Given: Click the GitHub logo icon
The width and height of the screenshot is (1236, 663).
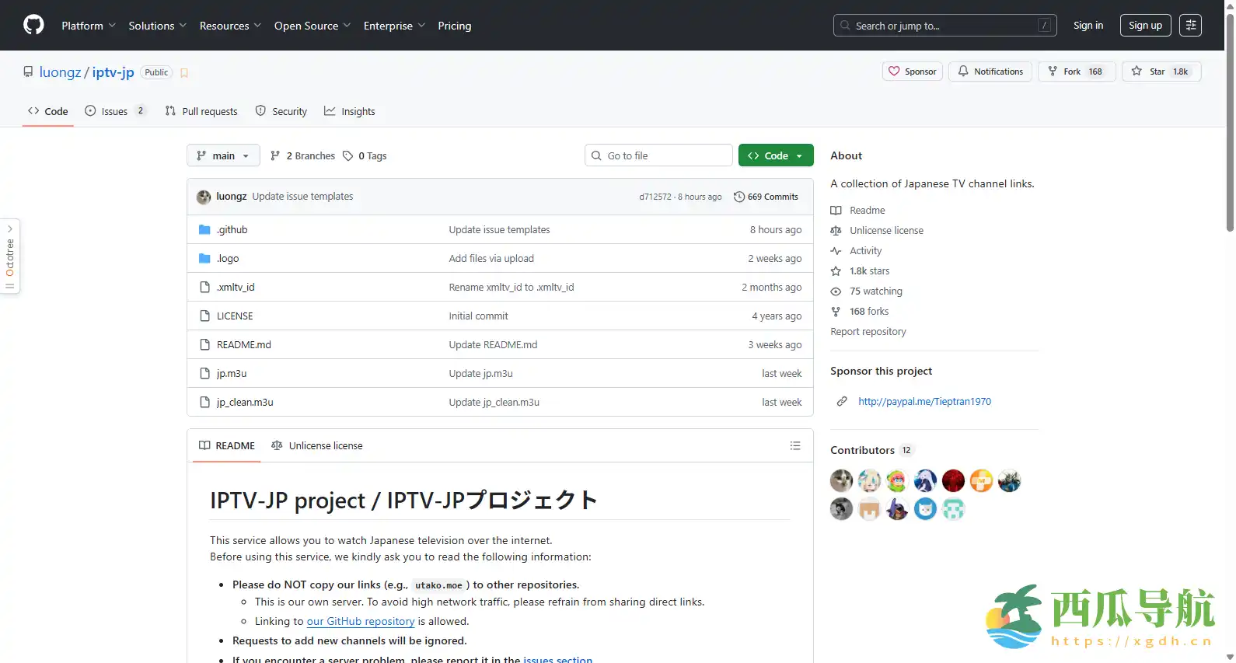Looking at the screenshot, I should pos(33,26).
